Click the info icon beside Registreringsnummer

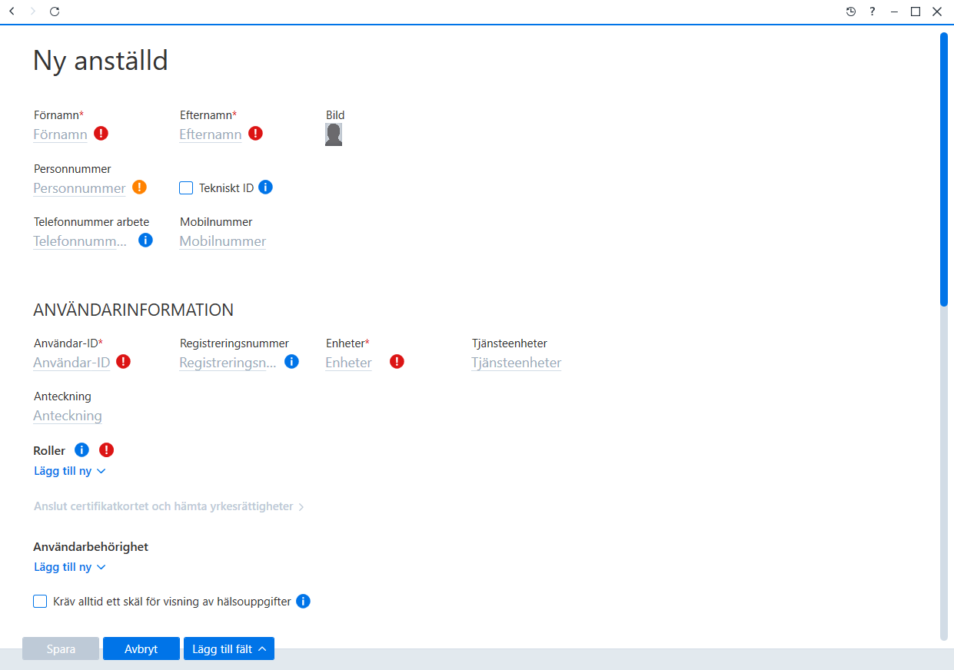pyautogui.click(x=291, y=361)
